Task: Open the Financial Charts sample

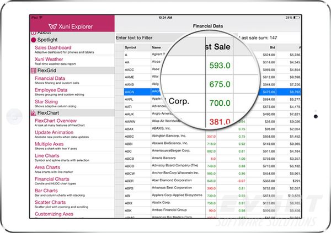Action: pyautogui.click(x=72, y=181)
